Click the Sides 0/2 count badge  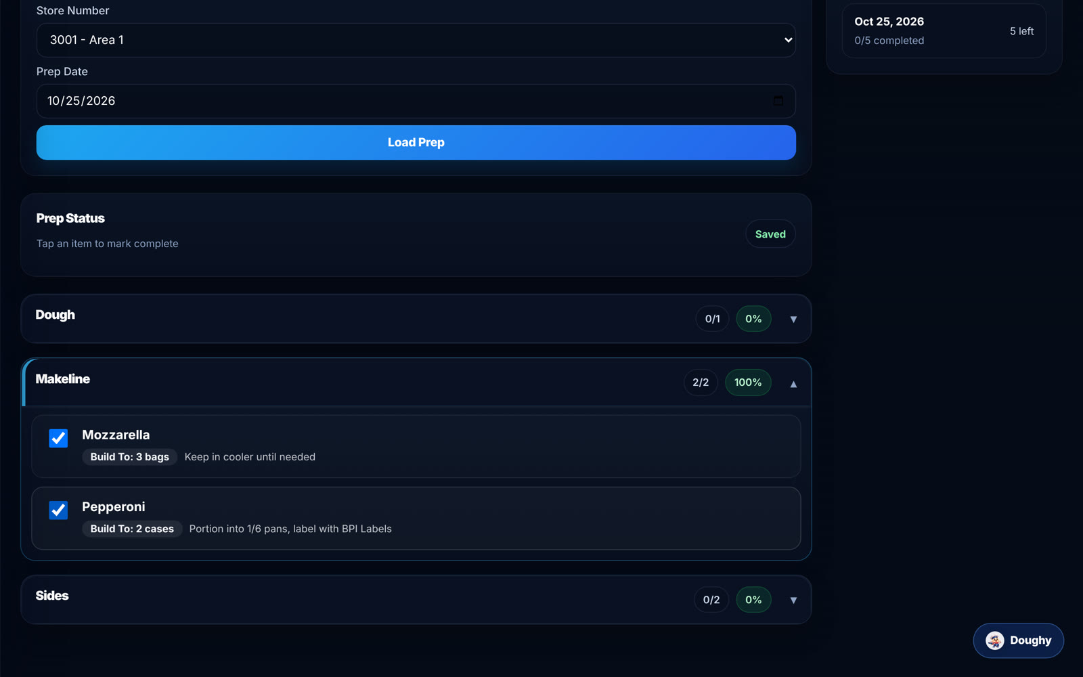(x=711, y=600)
